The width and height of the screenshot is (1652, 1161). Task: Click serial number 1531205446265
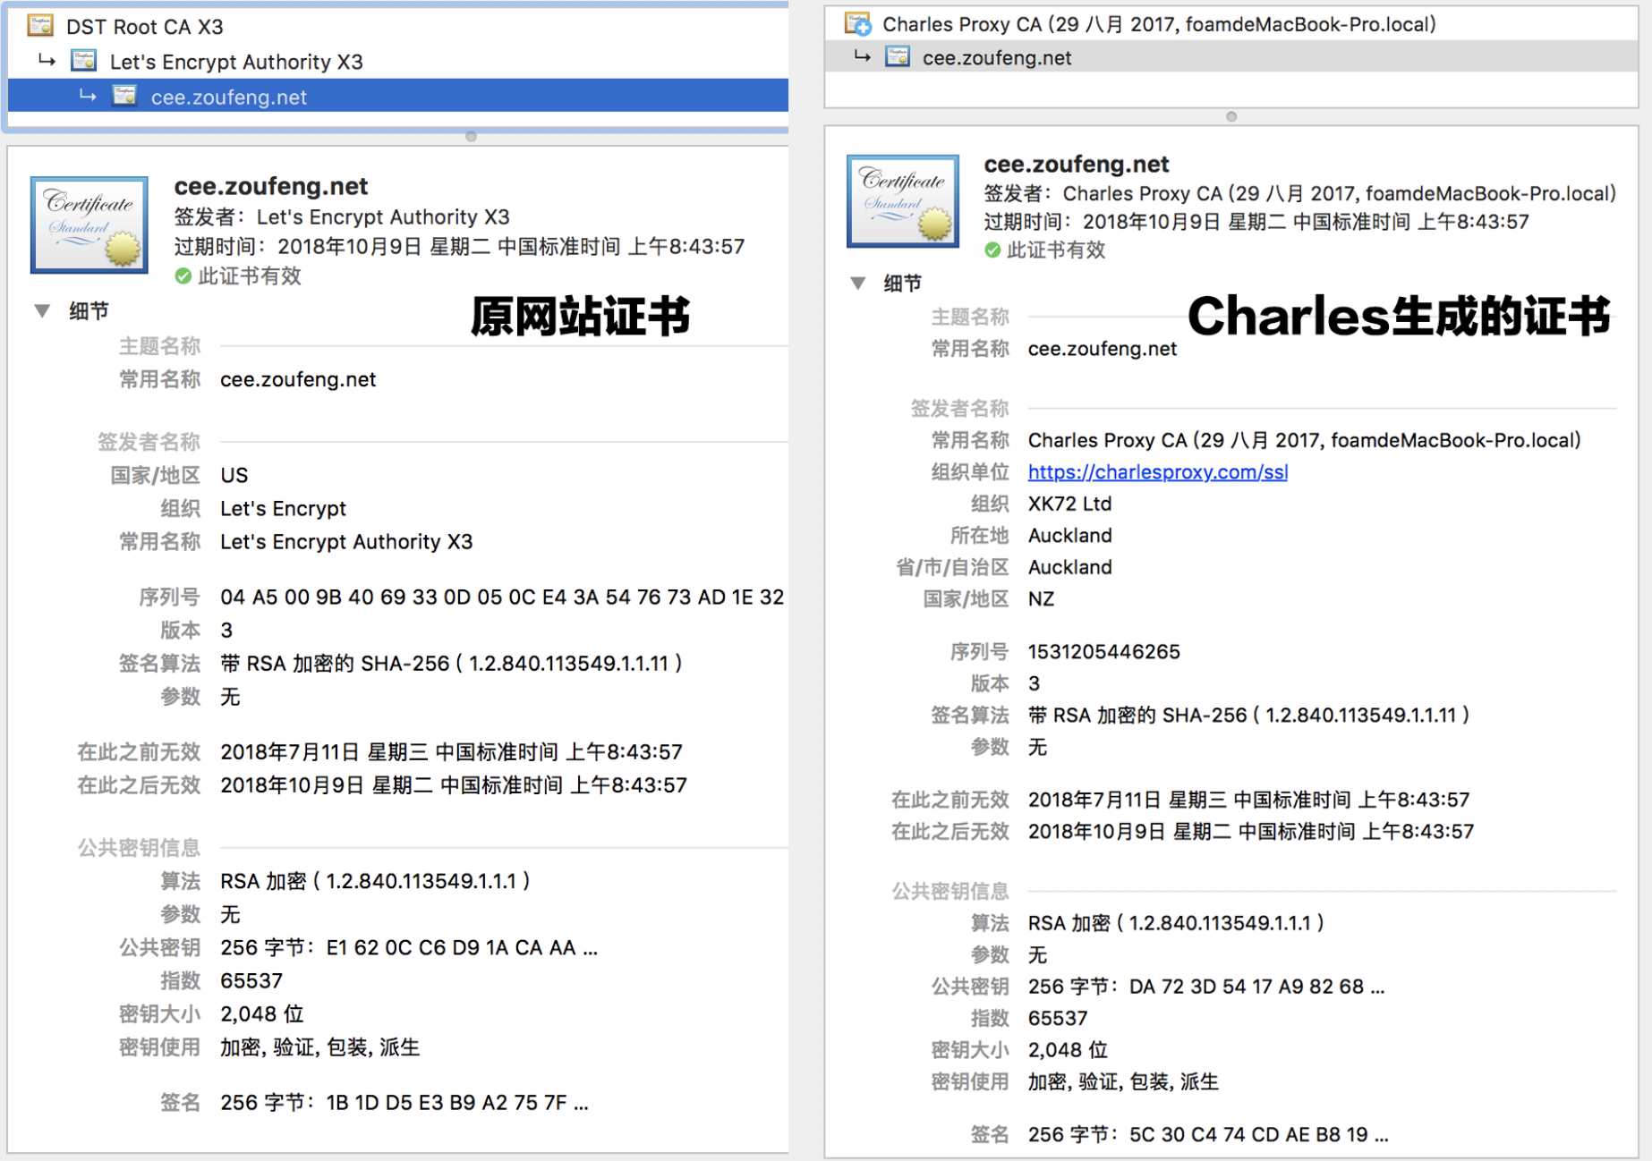click(1103, 652)
